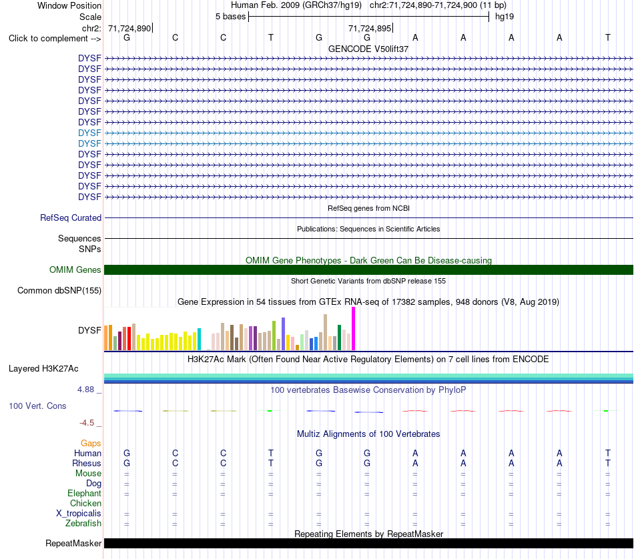Click the Human species label in Multiz

[x=87, y=454]
